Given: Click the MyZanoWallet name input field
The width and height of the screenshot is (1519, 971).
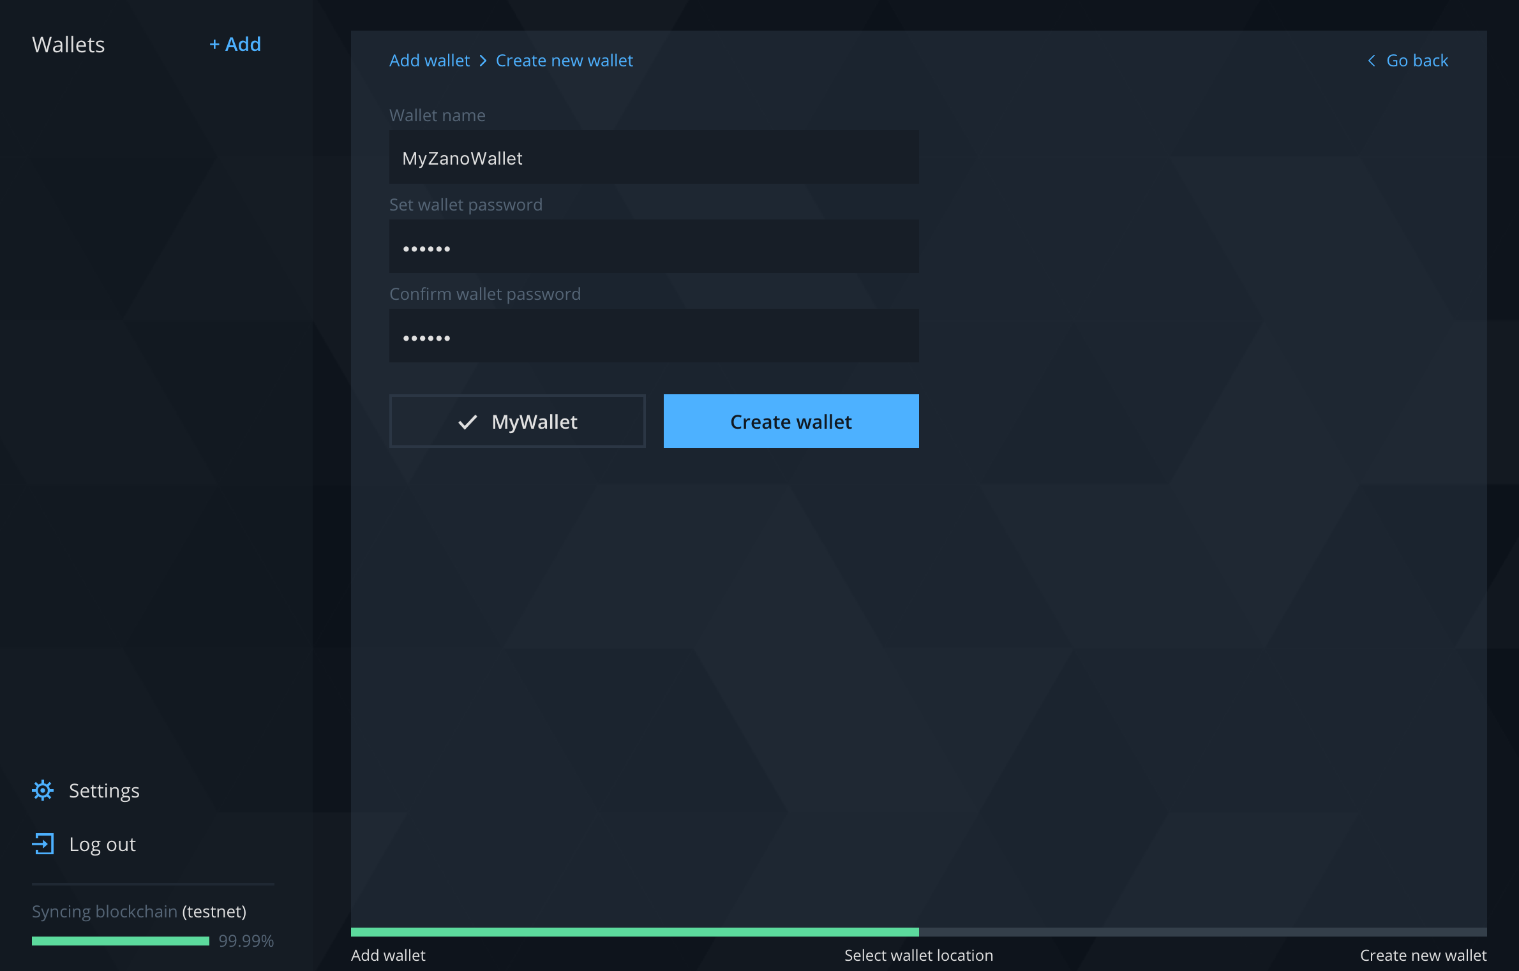Looking at the screenshot, I should (x=653, y=157).
